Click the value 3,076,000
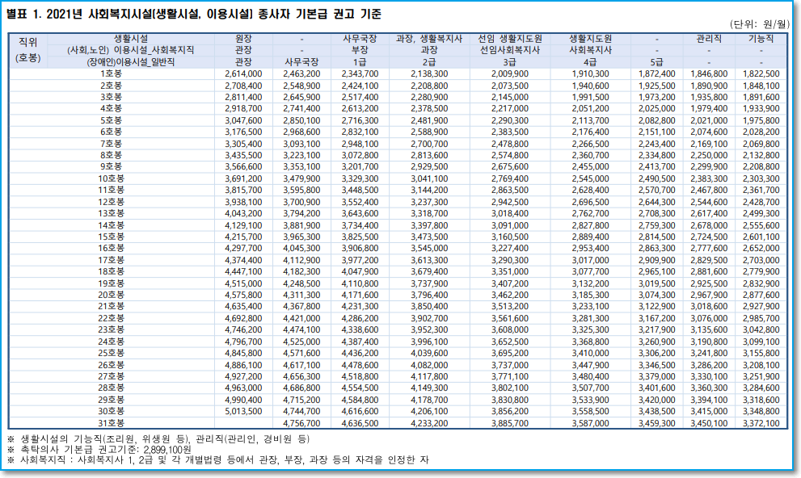The height and width of the screenshot is (478, 801). [709, 318]
